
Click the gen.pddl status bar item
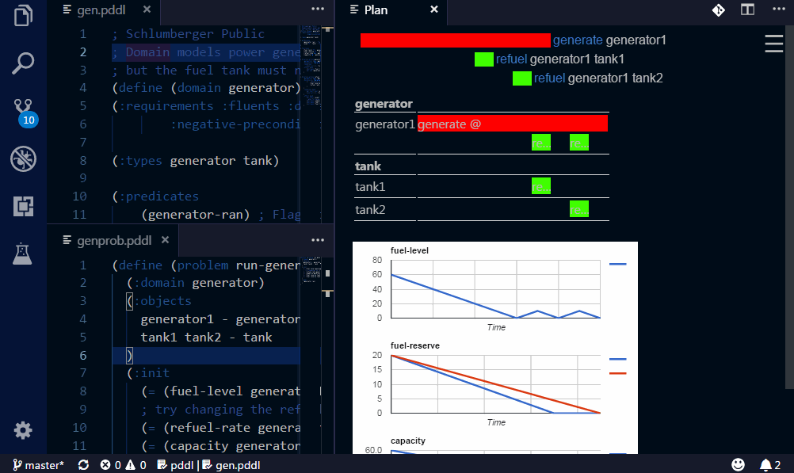(x=231, y=465)
